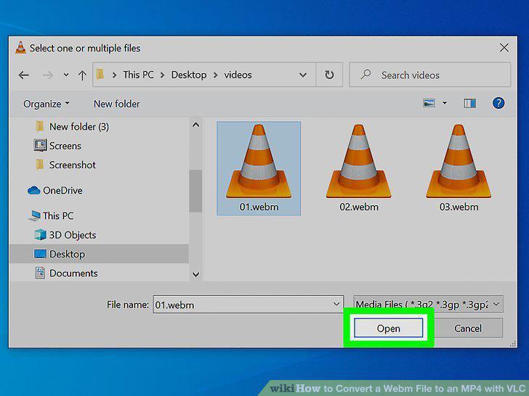This screenshot has width=529, height=396.
Task: Select the 03.webm VLC cone thumbnail
Action: point(459,161)
